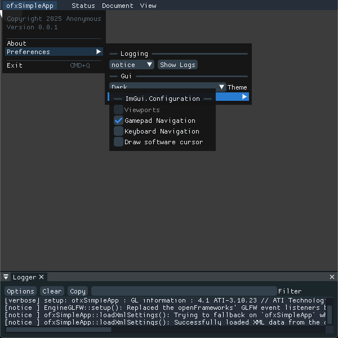Choose Exit from the app menu

[54, 65]
